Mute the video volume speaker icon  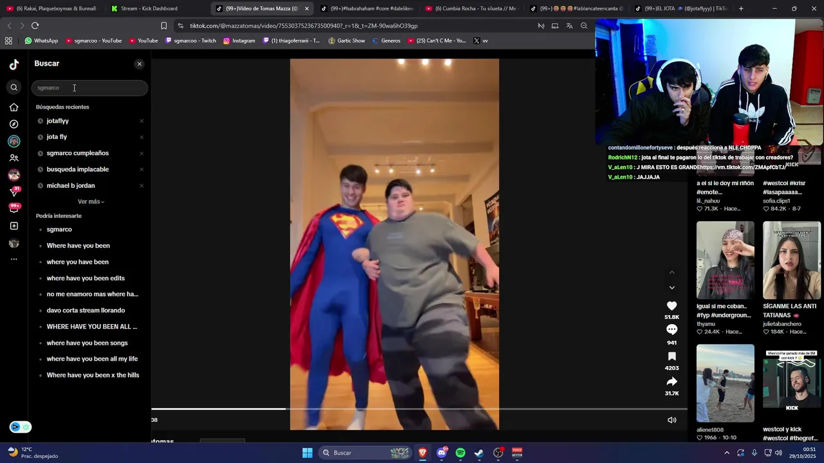(671, 420)
